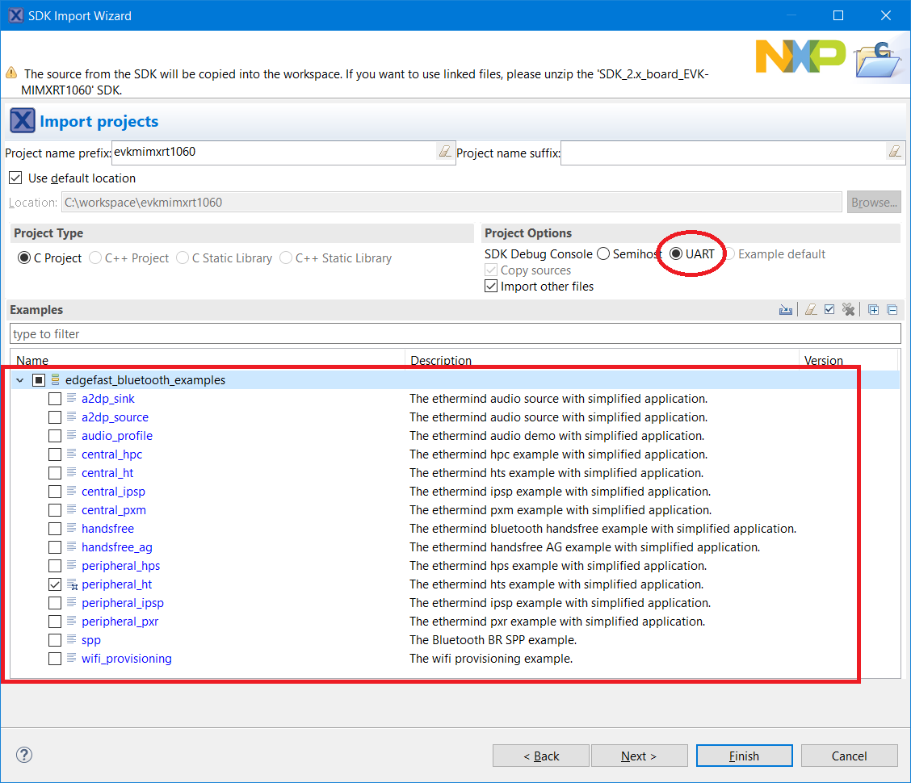Collapse the edgefast_bluetooth_examples group
The image size is (911, 783).
[x=20, y=380]
